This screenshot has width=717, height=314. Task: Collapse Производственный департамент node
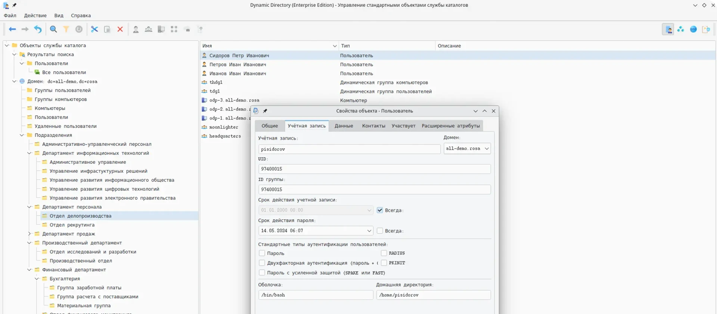coord(29,243)
